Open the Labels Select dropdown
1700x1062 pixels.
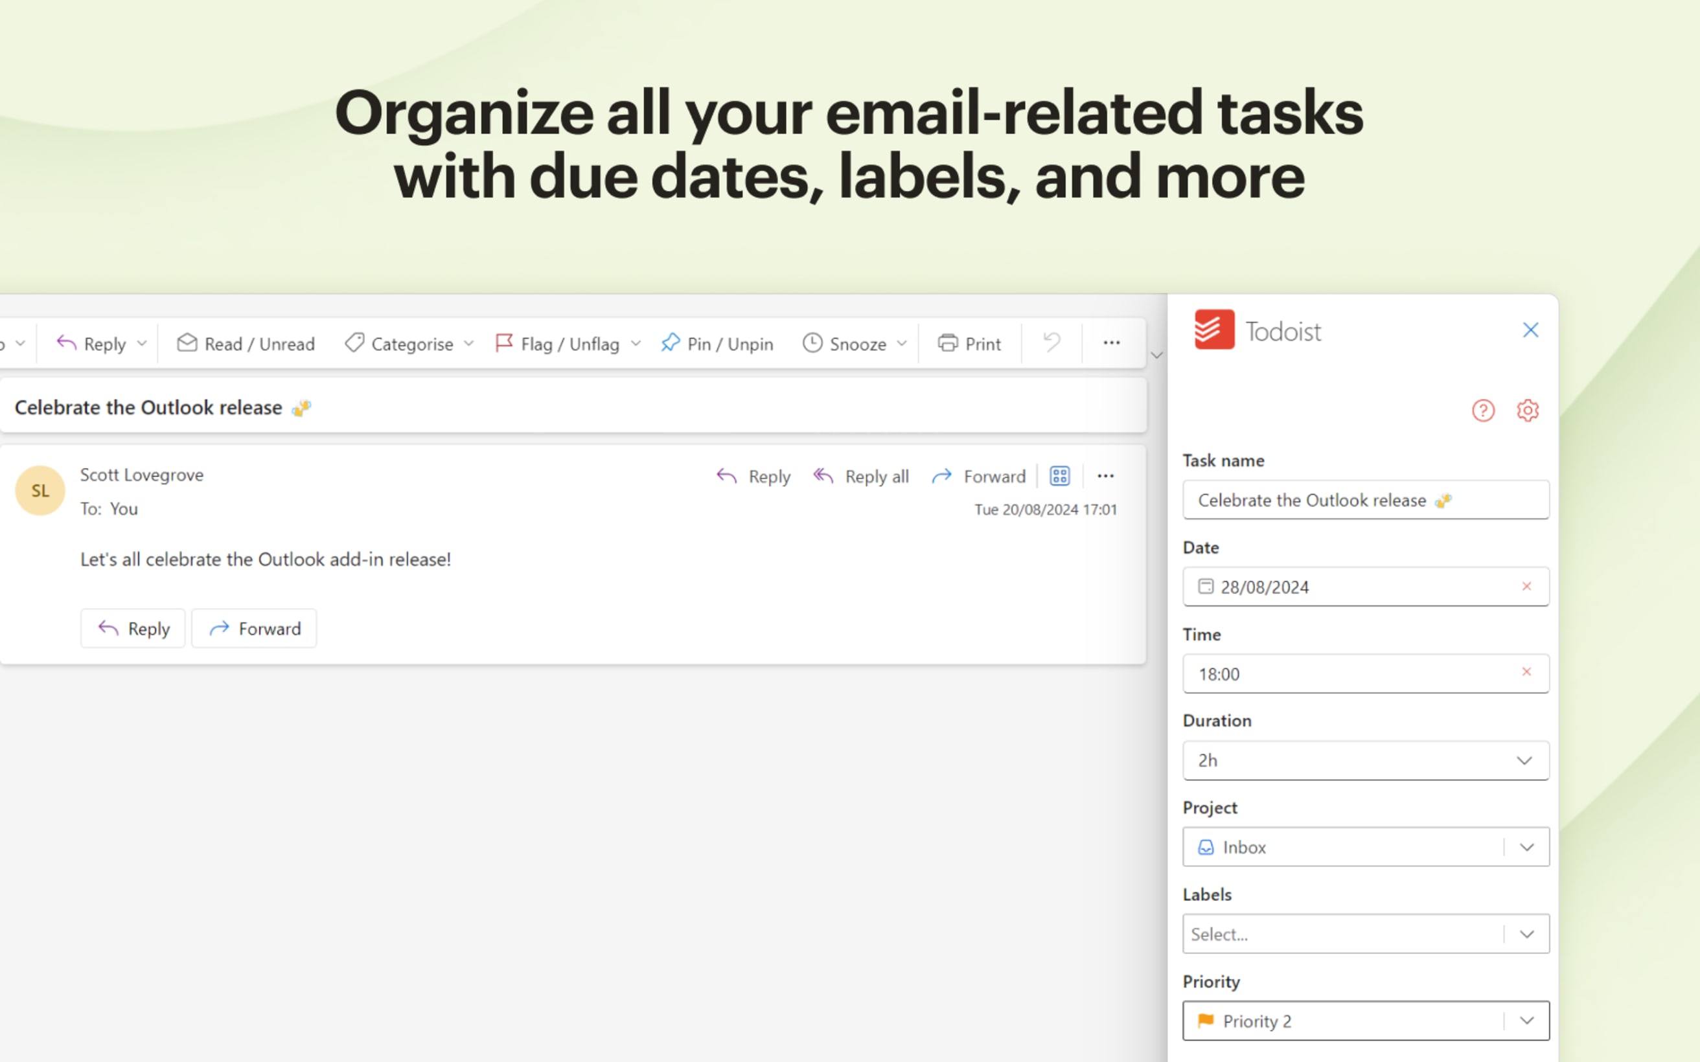[1526, 934]
